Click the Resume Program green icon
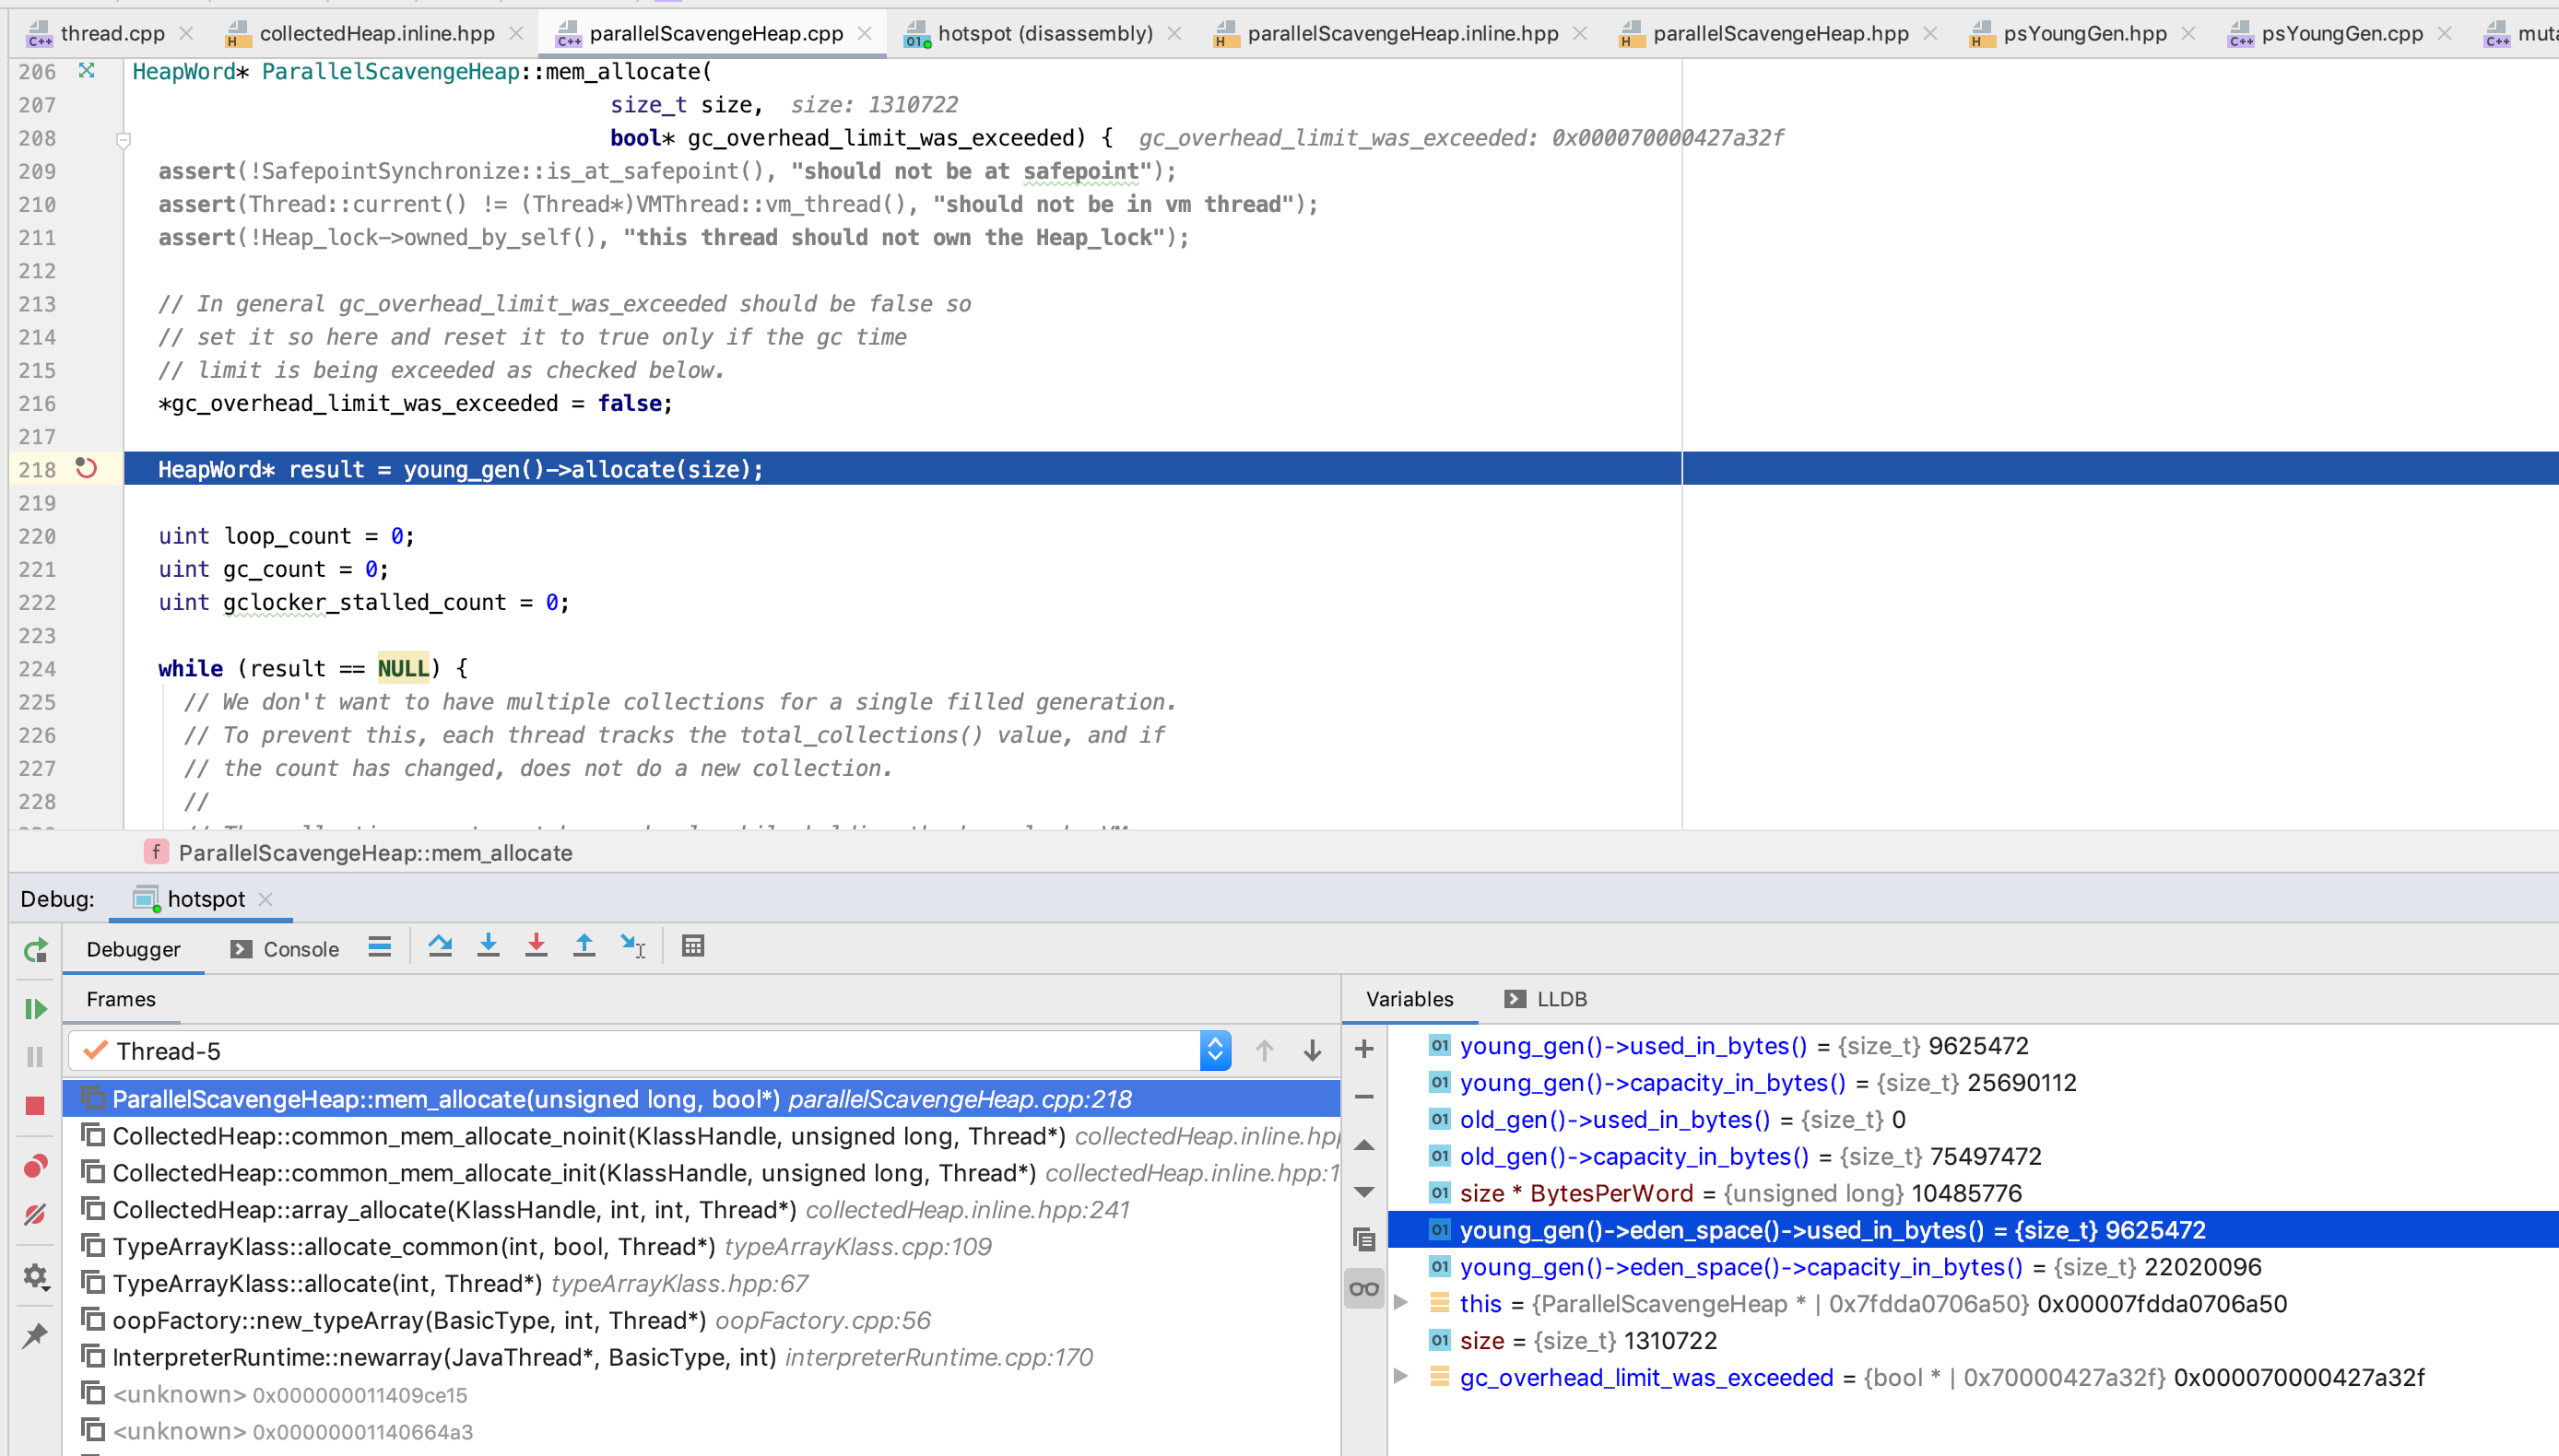The image size is (2559, 1456). (x=35, y=1009)
